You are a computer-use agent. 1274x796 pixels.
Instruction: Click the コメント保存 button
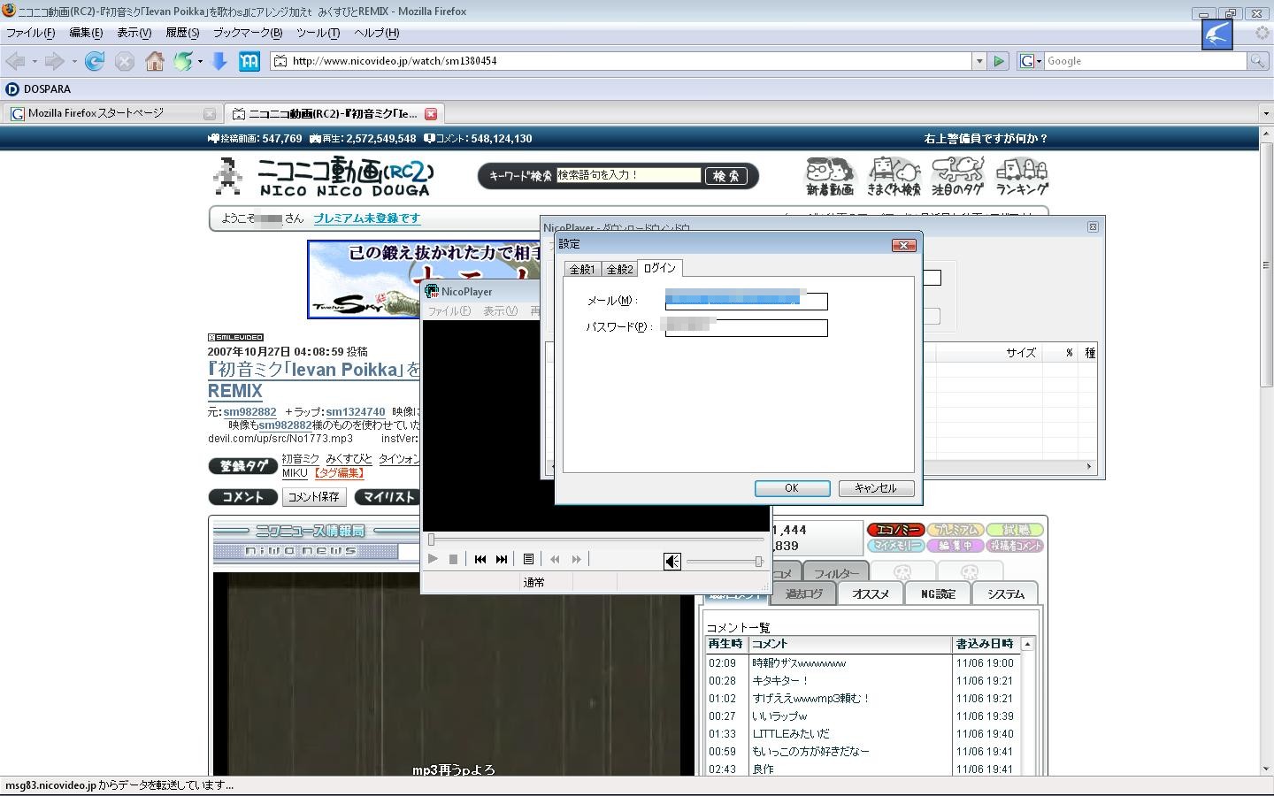coord(314,497)
